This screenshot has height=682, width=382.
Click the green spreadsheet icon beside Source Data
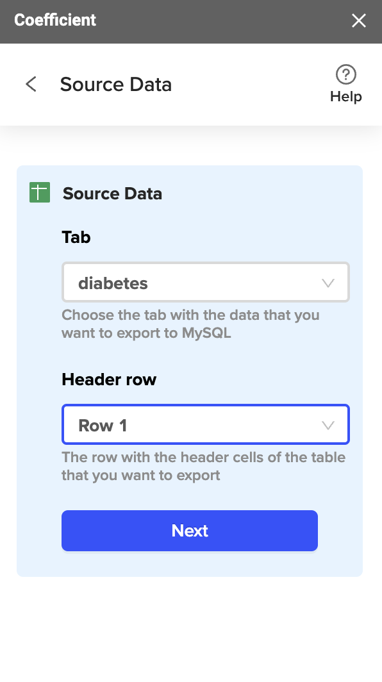coord(39,192)
